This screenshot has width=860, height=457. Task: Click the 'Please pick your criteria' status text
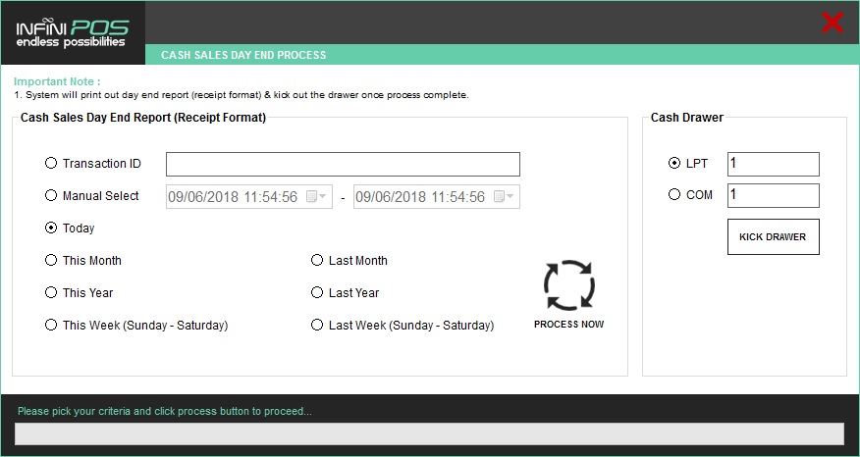(165, 411)
